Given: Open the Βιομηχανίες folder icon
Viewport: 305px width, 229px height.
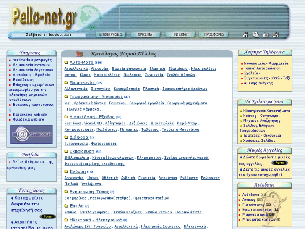Looking at the screenshot, I should pyautogui.click(x=66, y=83).
